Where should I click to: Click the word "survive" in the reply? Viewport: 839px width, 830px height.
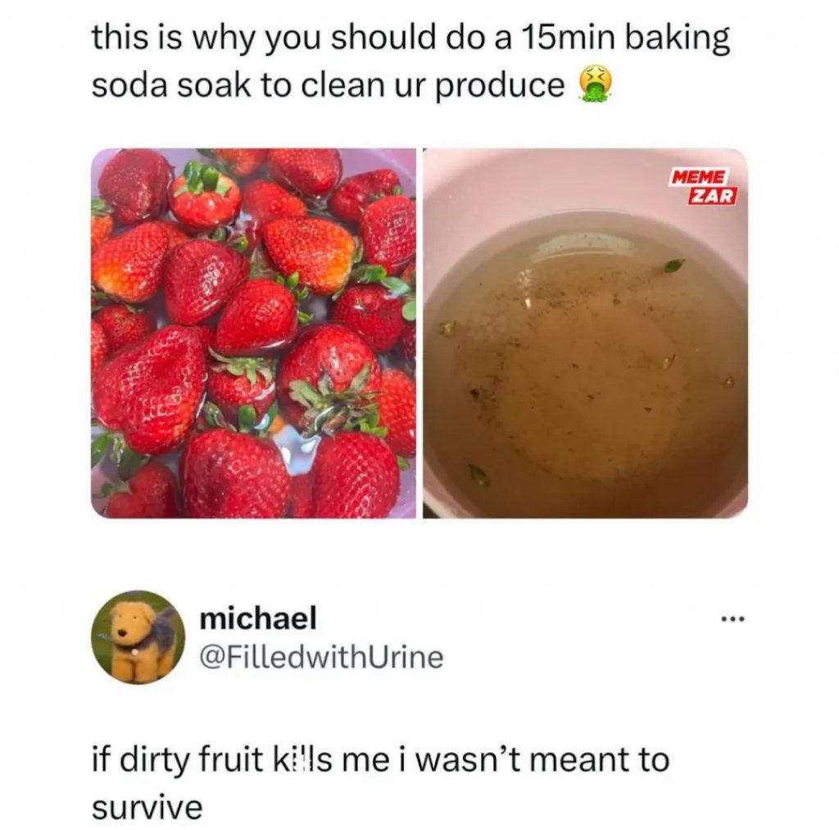(x=146, y=807)
